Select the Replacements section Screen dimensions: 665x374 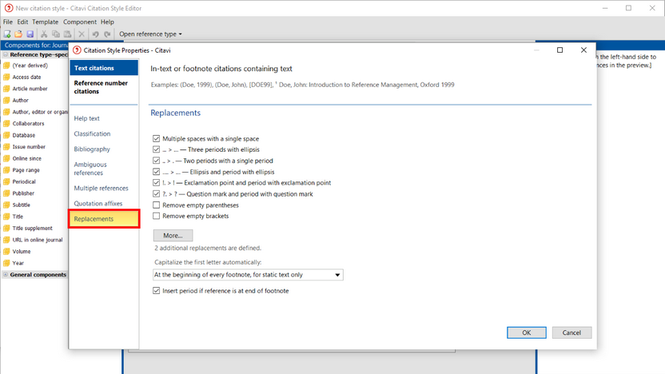(x=104, y=219)
